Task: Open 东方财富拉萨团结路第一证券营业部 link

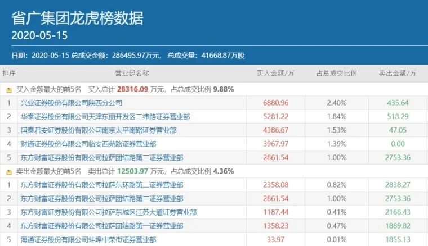Action: tap(102, 226)
